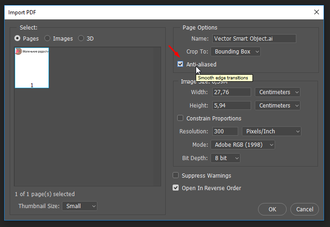
Task: Click the OK button
Action: point(272,209)
